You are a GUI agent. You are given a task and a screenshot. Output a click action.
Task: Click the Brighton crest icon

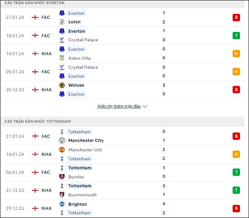pos(62,204)
